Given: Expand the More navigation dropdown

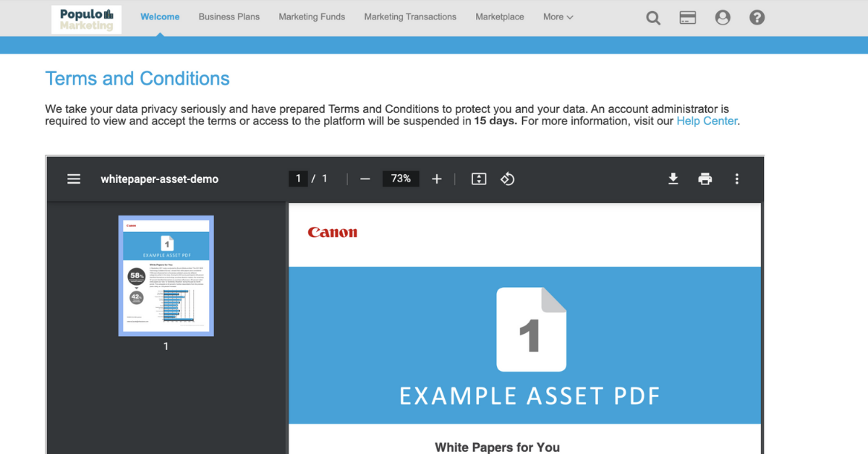Looking at the screenshot, I should click(x=558, y=17).
